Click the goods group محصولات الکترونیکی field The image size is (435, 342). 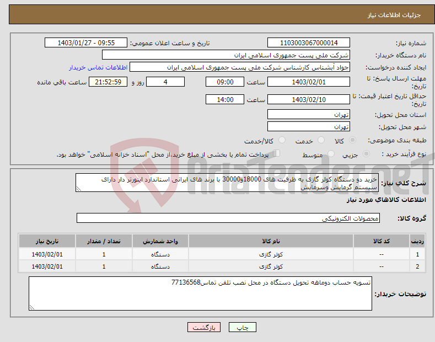pos(228,218)
